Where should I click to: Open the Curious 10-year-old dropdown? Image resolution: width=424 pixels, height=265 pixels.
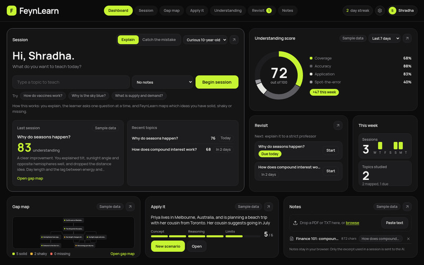[205, 40]
